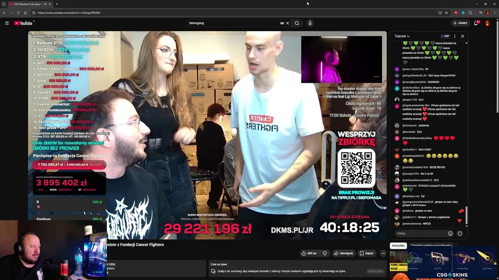Viewport: 499px width, 280px height.
Task: Open the notifications bell
Action: point(476,23)
